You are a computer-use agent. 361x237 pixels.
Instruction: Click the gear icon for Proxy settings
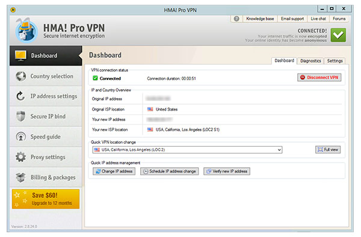20,157
